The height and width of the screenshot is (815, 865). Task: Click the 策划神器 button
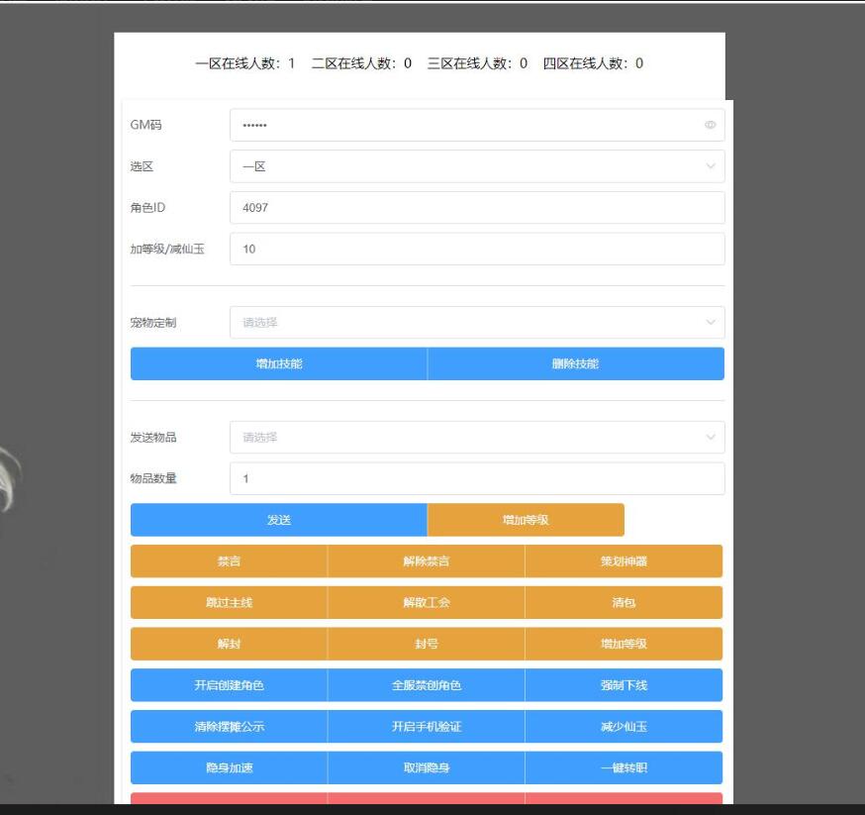click(624, 561)
